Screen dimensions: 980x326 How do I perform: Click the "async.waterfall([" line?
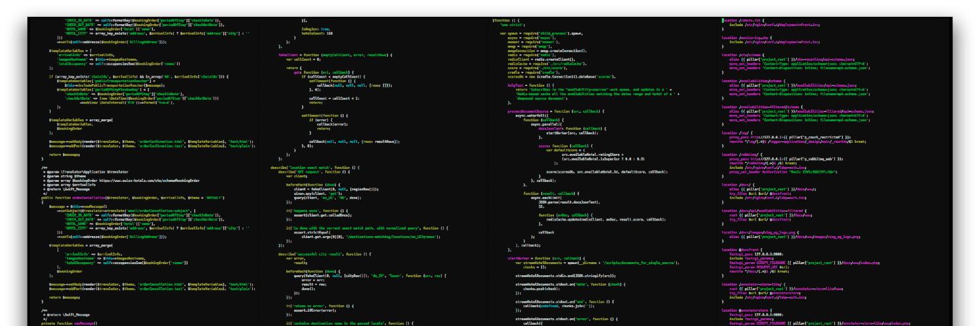(532, 115)
